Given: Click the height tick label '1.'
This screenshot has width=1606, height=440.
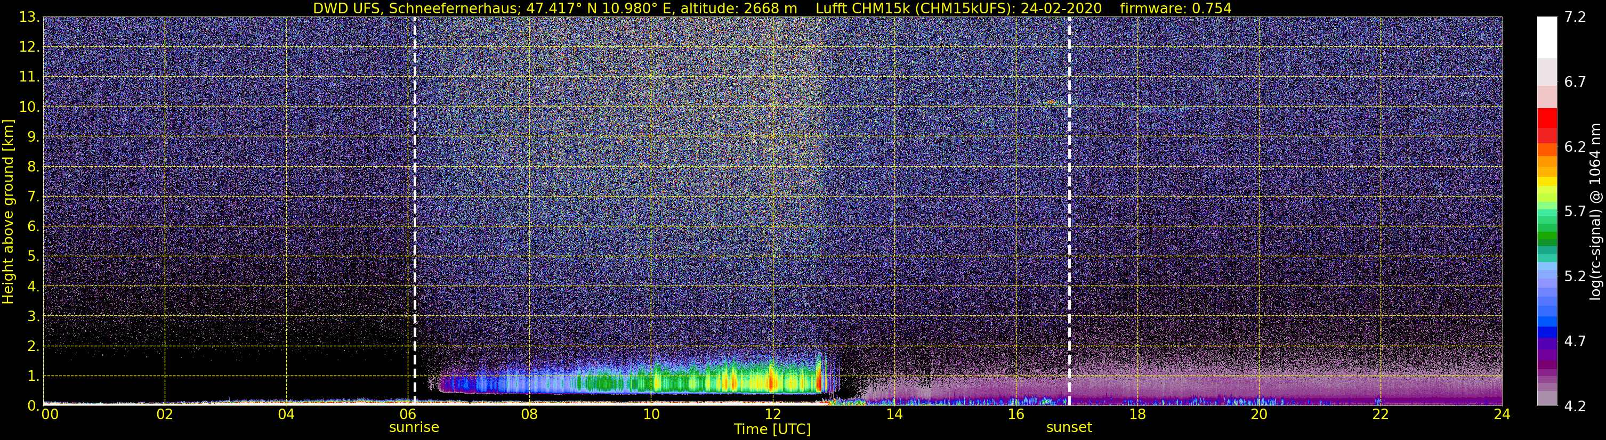Looking at the screenshot, I should click(x=33, y=376).
